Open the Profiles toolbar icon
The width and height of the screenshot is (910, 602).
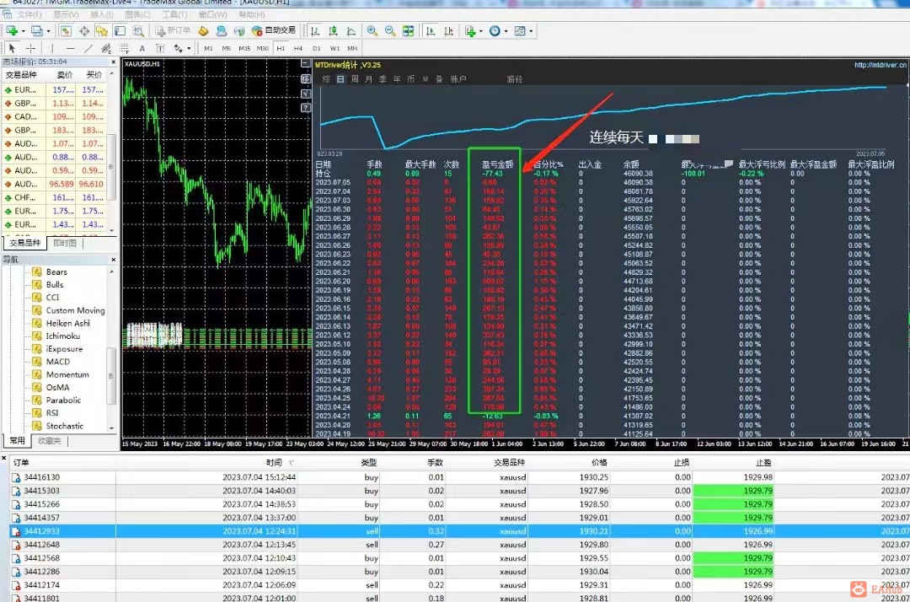tap(36, 30)
